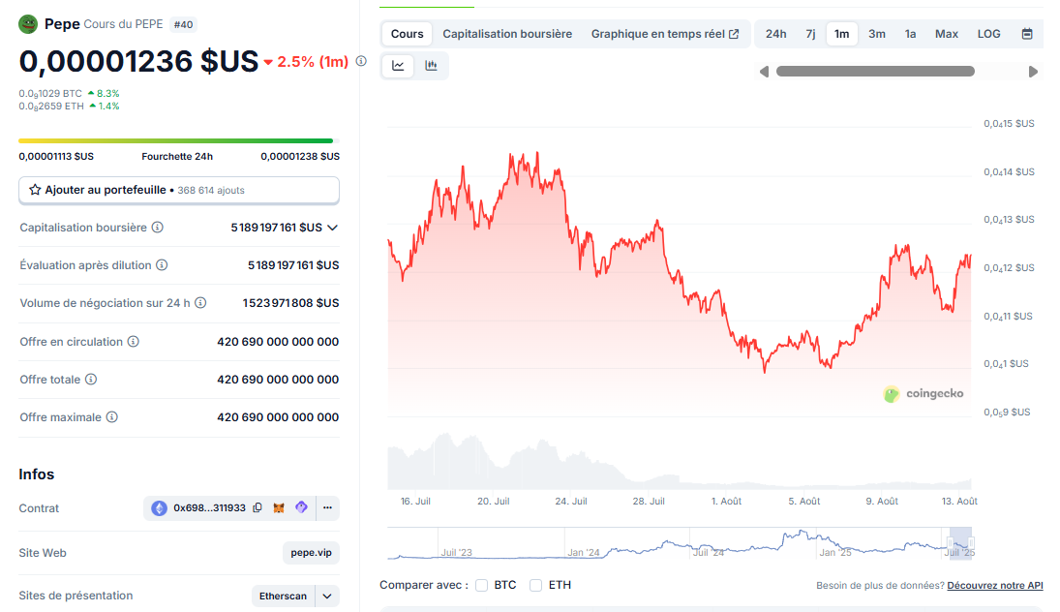Open Graphique en temps réel tab
Screen dimensions: 1060x612
pos(665,34)
